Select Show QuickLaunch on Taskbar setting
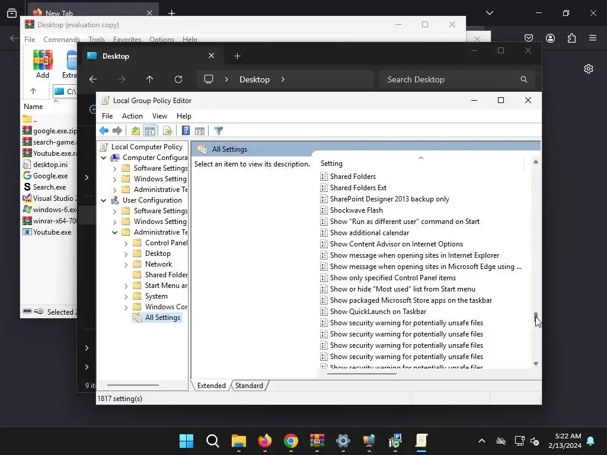607x455 pixels. (378, 312)
